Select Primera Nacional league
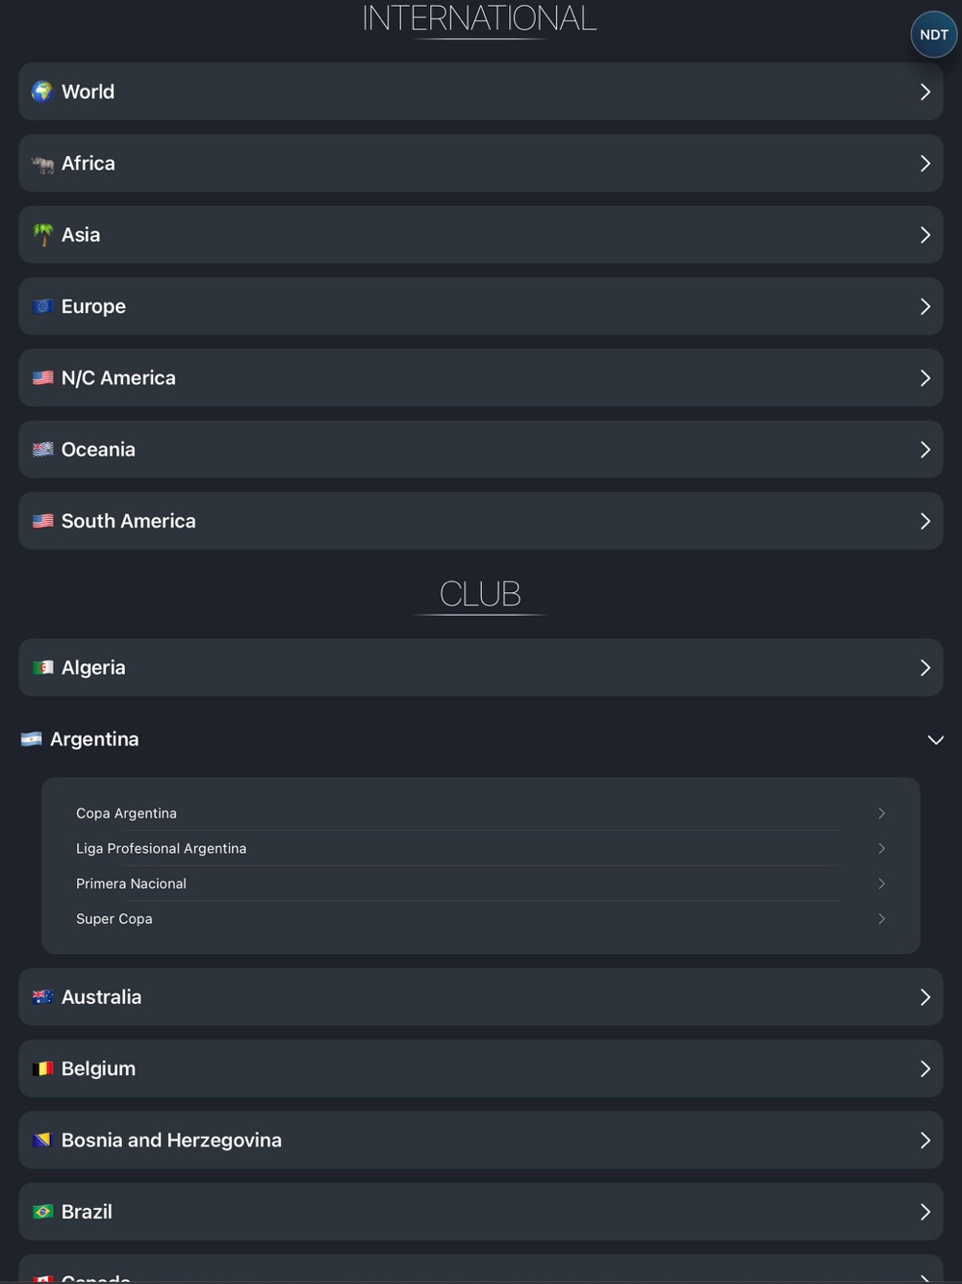The width and height of the screenshot is (962, 1284). pos(132,884)
